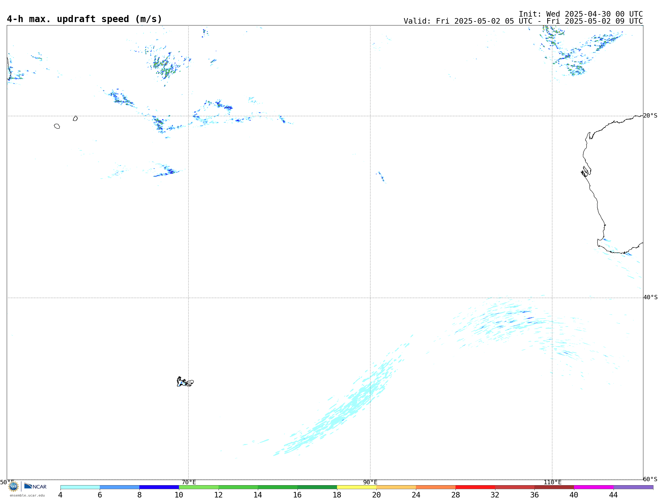The width and height of the screenshot is (663, 499).
Task: Click the 20°S latitude label
Action: (650, 116)
